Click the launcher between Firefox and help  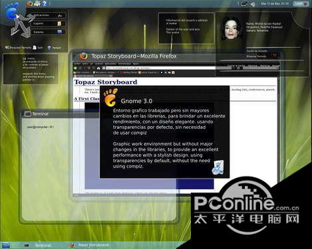(x=37, y=3)
